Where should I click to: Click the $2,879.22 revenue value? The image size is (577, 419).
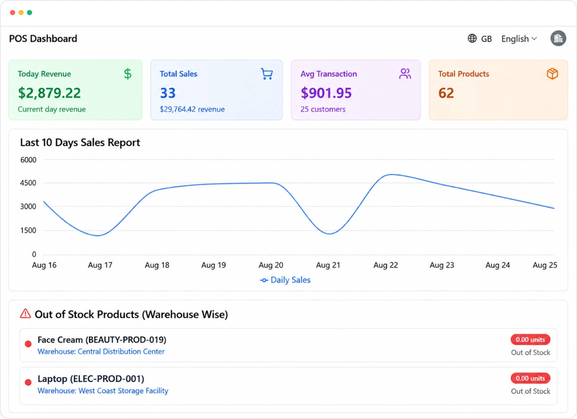point(49,93)
